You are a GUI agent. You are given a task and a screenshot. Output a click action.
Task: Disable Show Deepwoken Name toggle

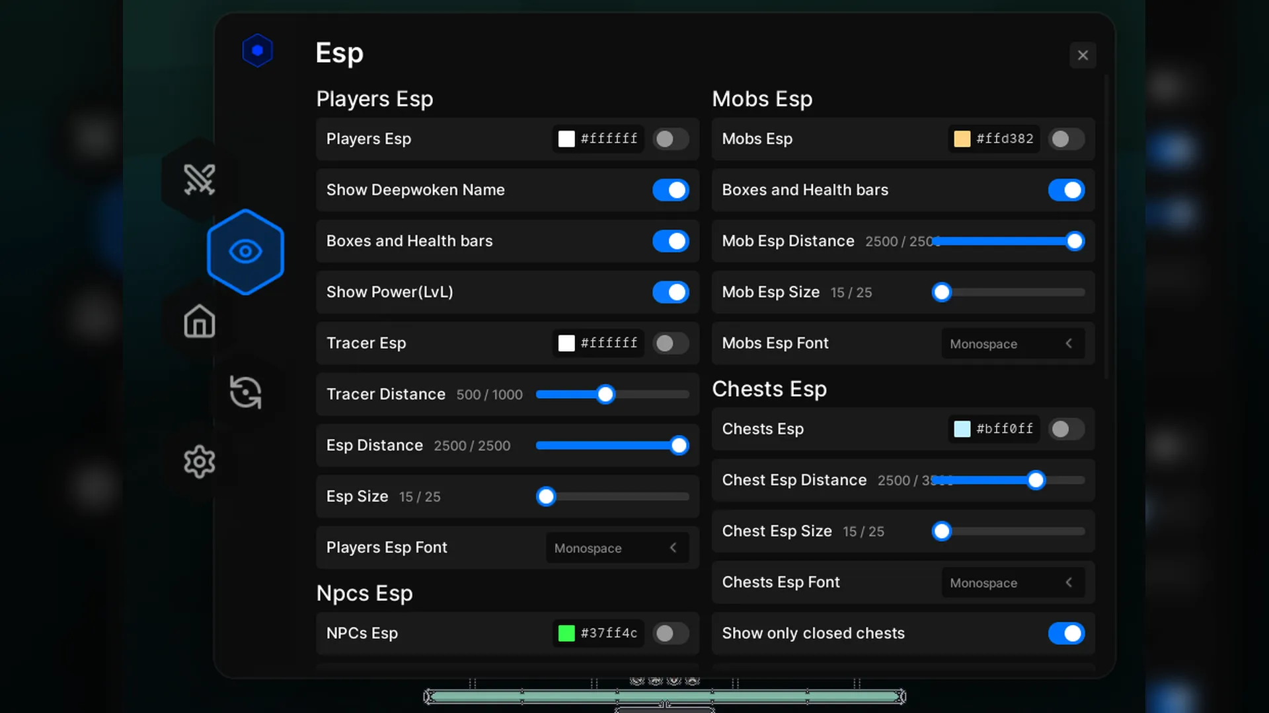(670, 190)
